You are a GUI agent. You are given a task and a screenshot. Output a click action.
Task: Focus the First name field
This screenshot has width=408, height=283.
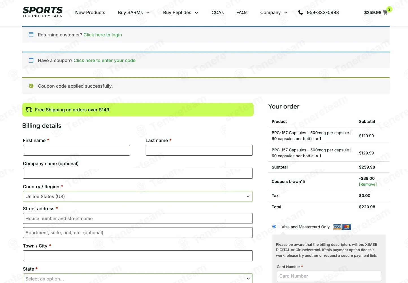[x=76, y=150]
